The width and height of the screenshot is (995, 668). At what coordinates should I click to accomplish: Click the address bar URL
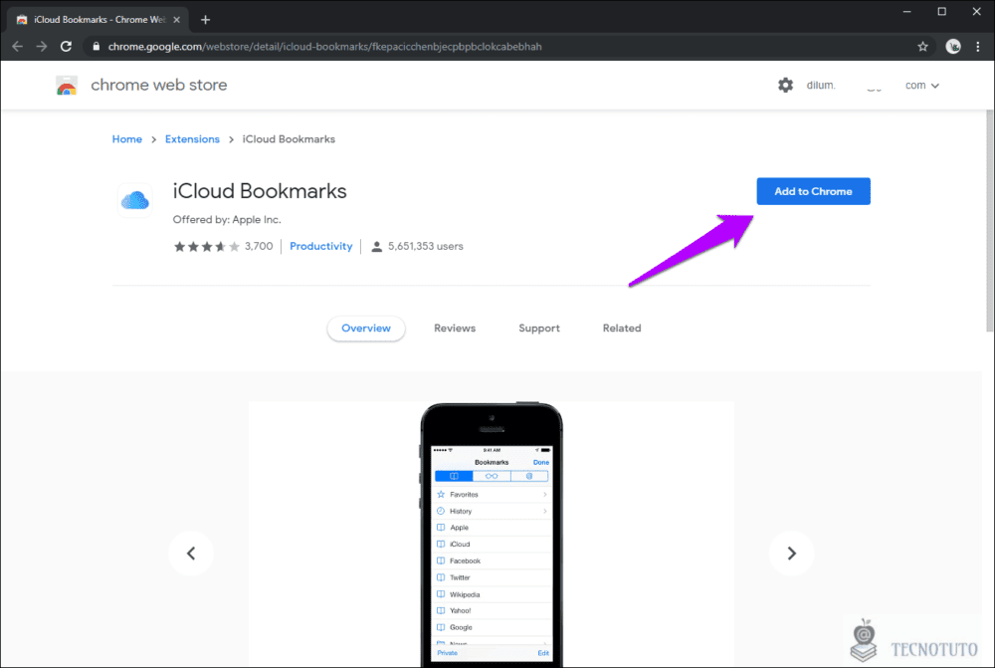(x=325, y=47)
